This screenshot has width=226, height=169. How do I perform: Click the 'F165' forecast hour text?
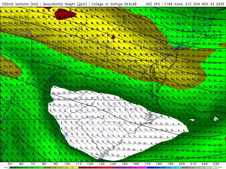(168, 4)
